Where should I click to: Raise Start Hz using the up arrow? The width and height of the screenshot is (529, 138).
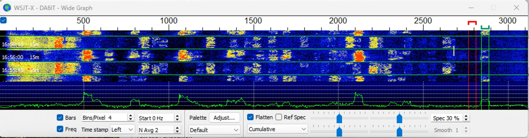[177, 116]
